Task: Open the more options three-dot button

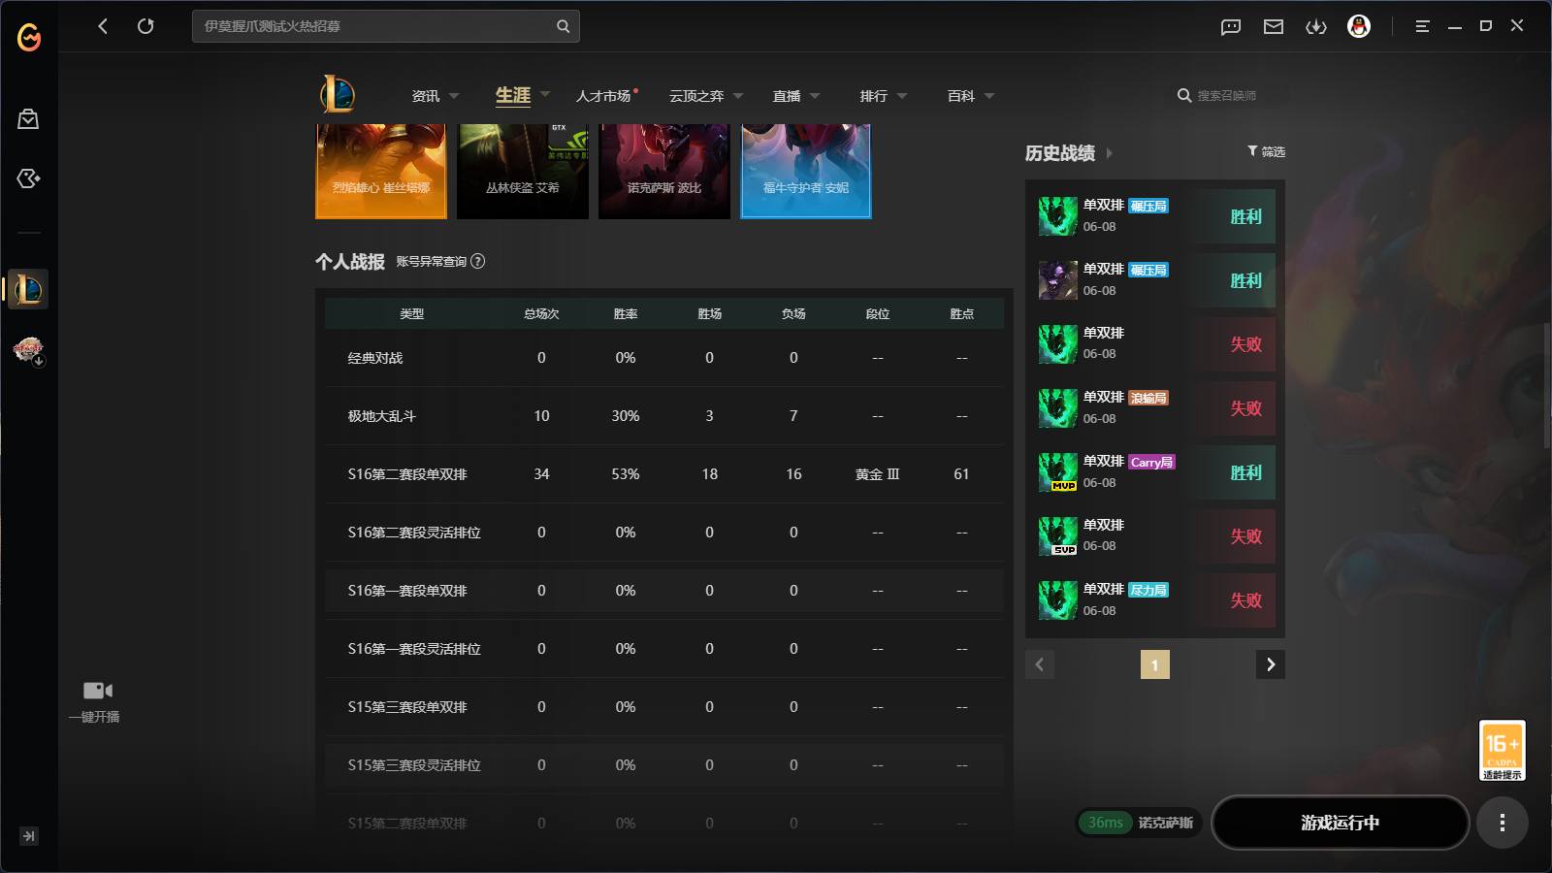Action: coord(1503,823)
